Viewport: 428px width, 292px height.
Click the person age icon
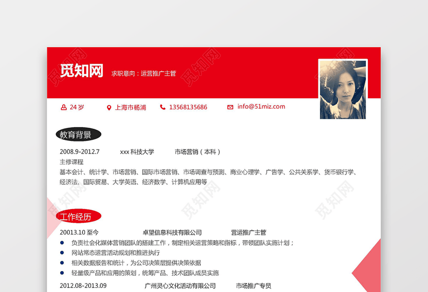pyautogui.click(x=64, y=107)
